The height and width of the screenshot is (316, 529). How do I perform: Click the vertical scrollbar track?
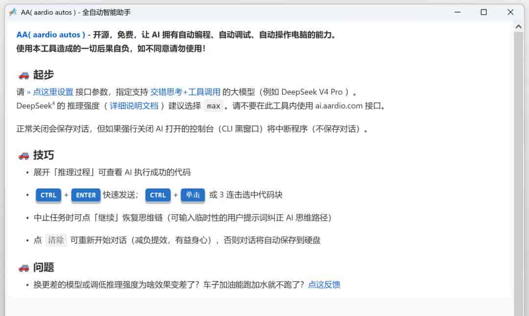tap(519, 174)
